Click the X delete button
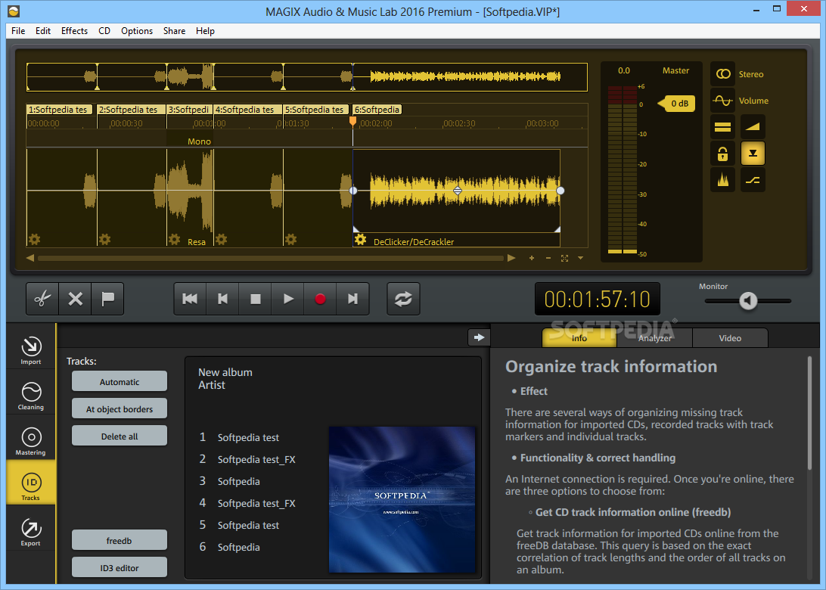Image resolution: width=826 pixels, height=590 pixels. click(x=76, y=299)
